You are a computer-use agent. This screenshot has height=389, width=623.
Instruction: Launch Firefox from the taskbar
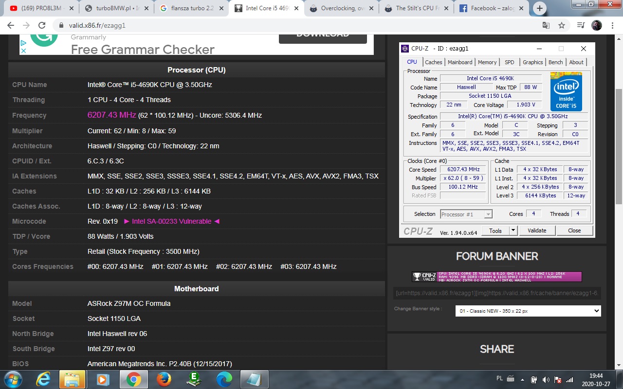point(164,379)
